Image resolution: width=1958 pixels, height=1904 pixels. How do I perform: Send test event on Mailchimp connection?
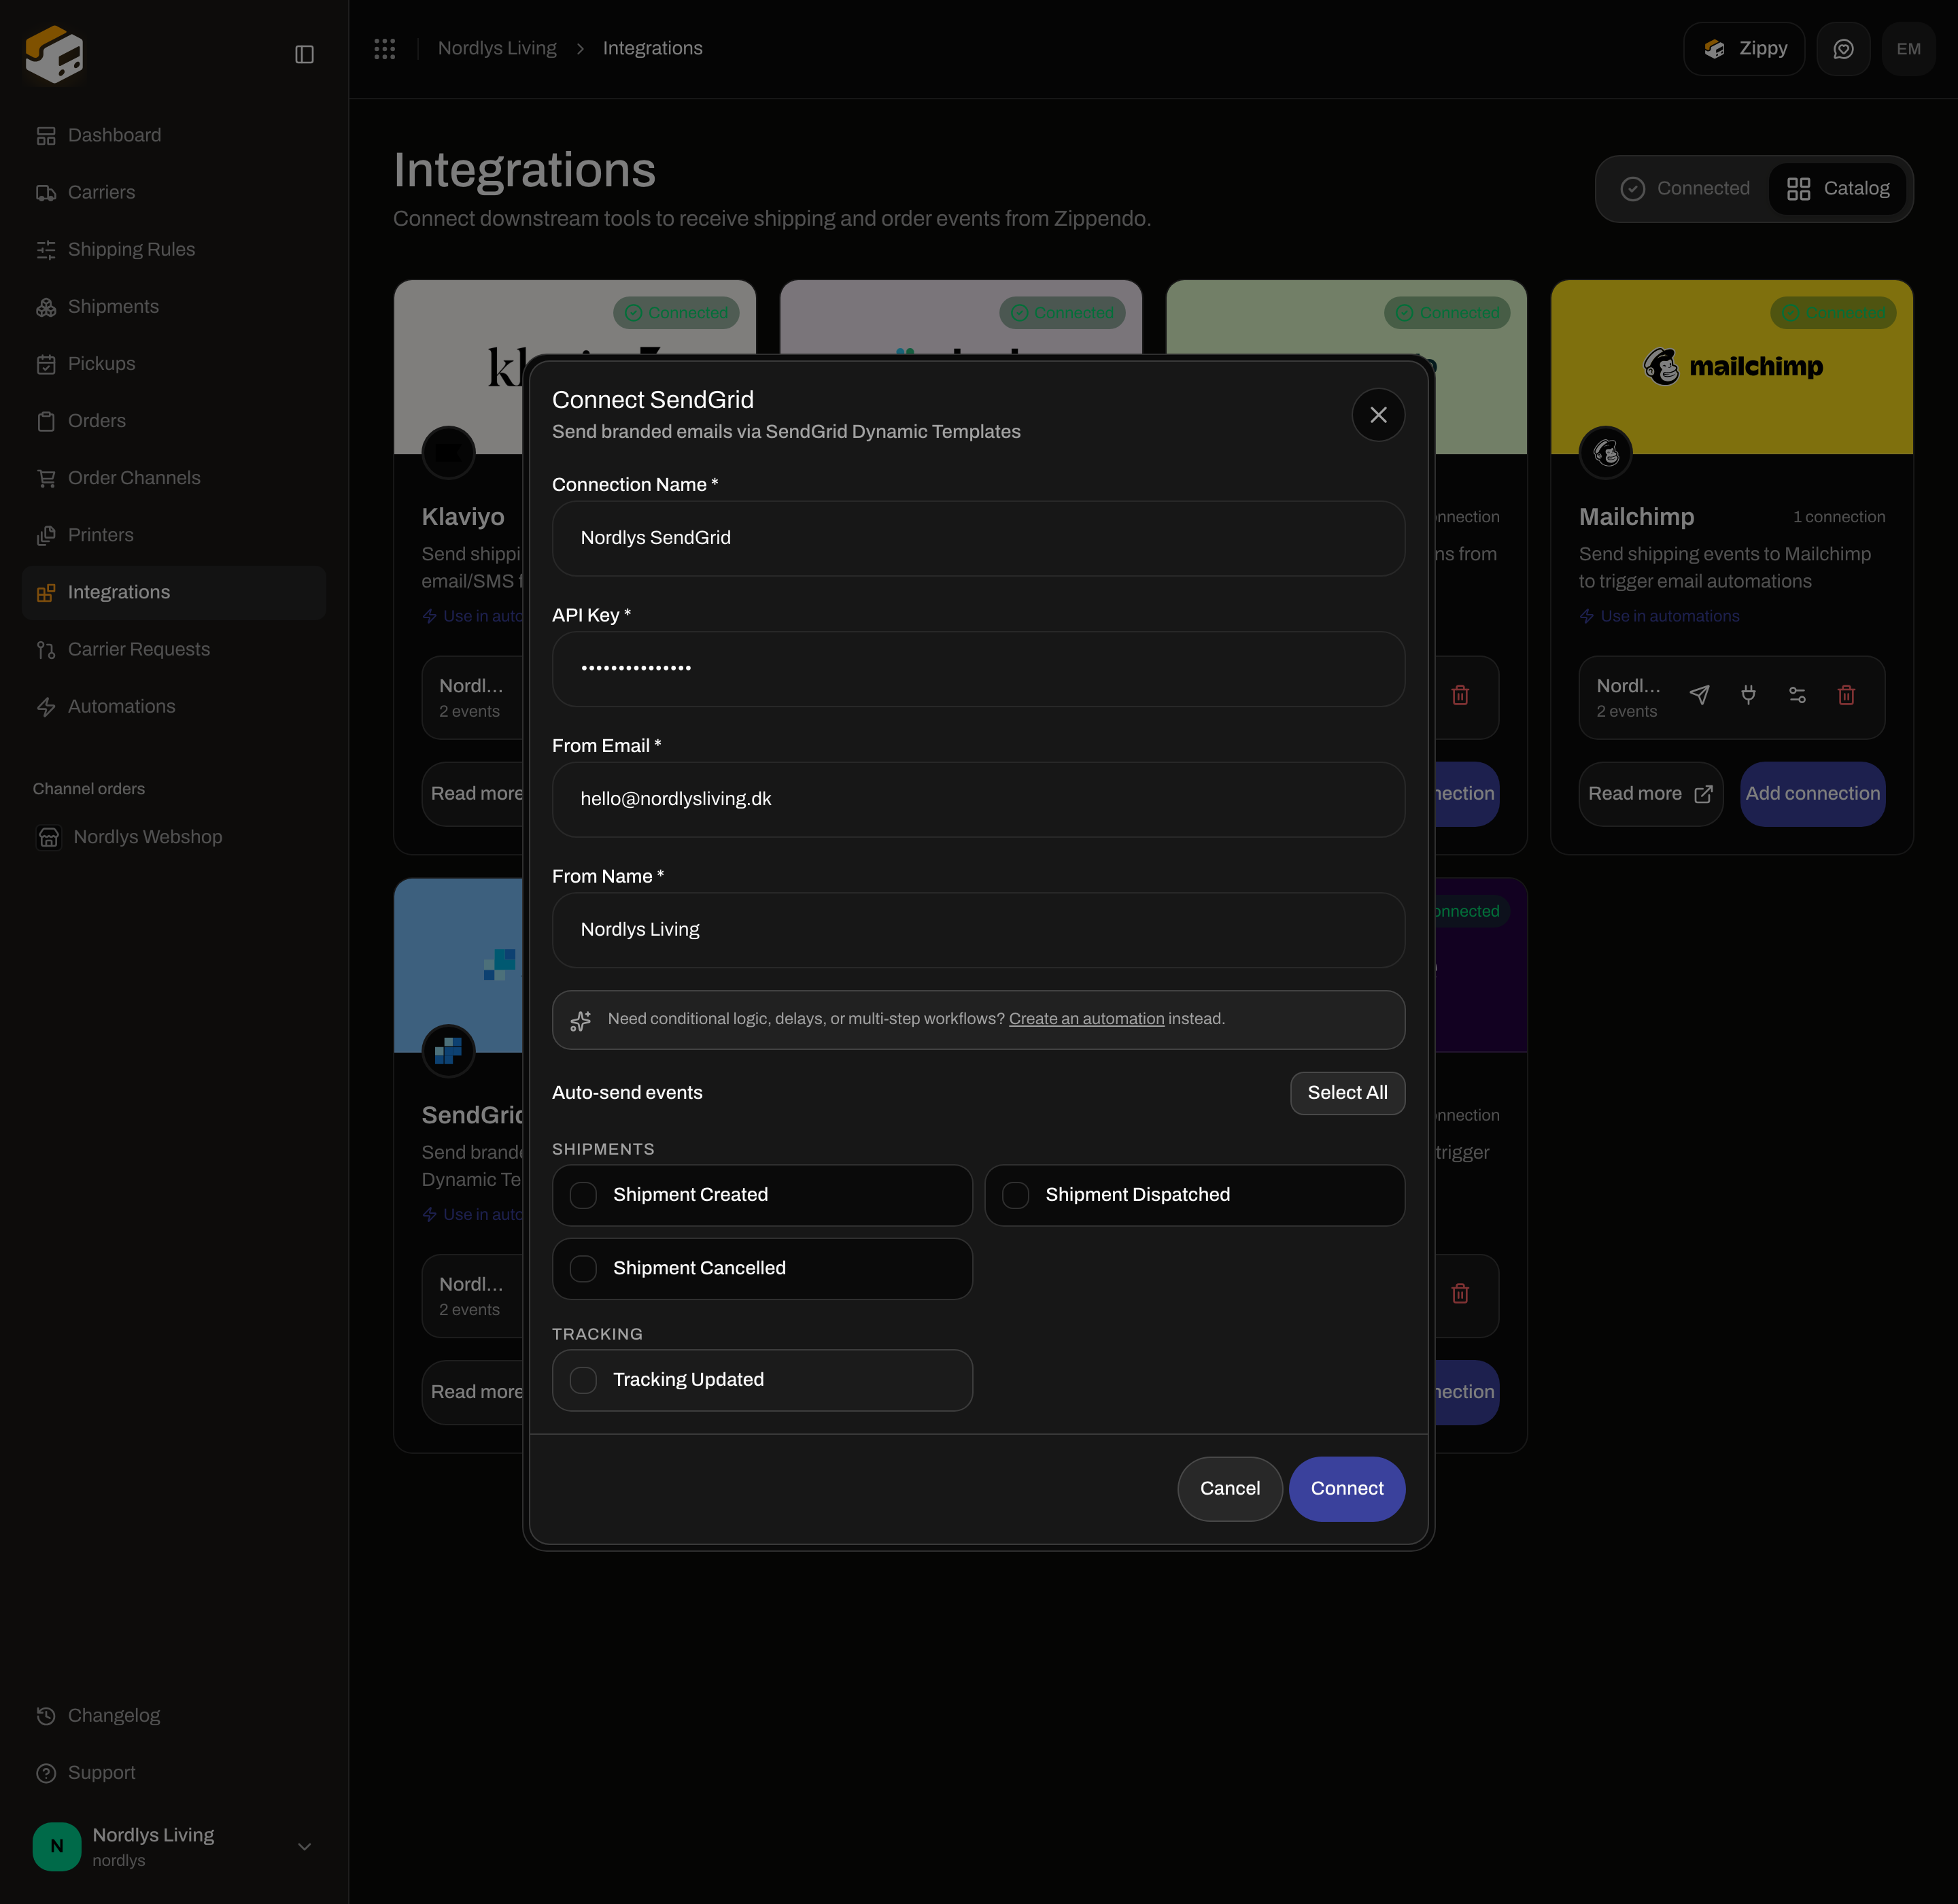tap(1699, 695)
